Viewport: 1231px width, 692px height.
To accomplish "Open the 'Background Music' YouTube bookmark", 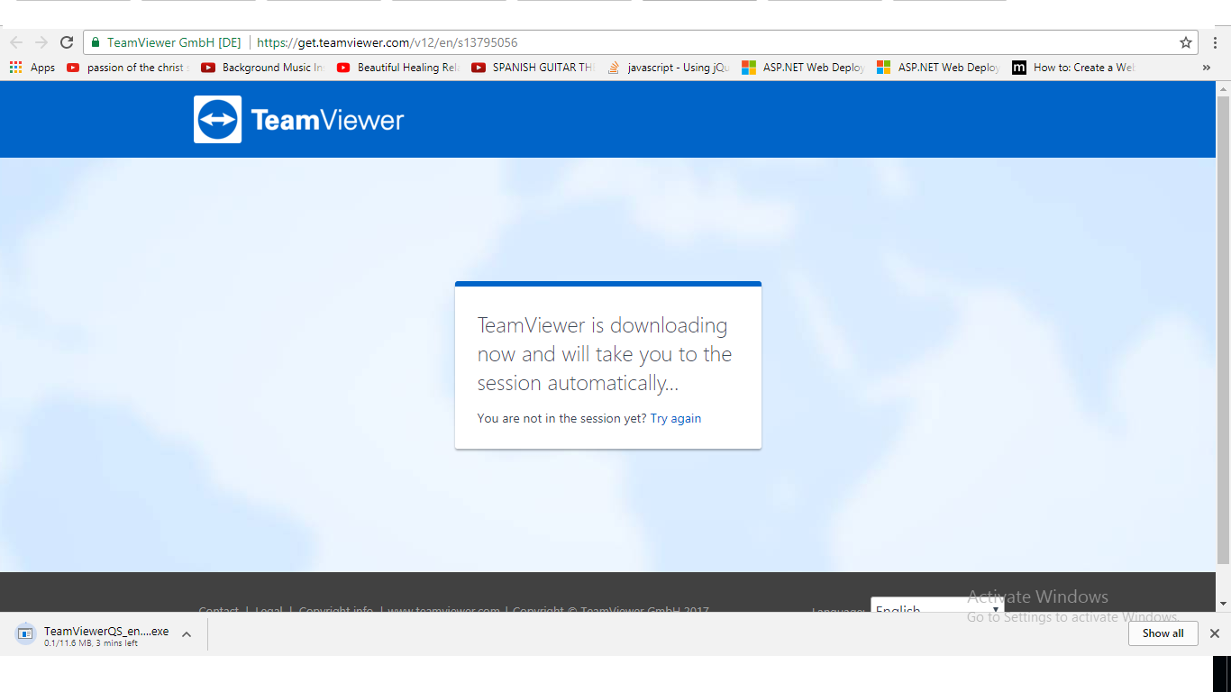I will 262,68.
